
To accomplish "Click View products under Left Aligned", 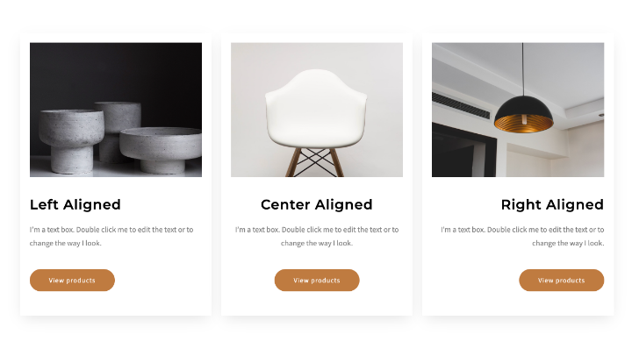I will pos(72,281).
